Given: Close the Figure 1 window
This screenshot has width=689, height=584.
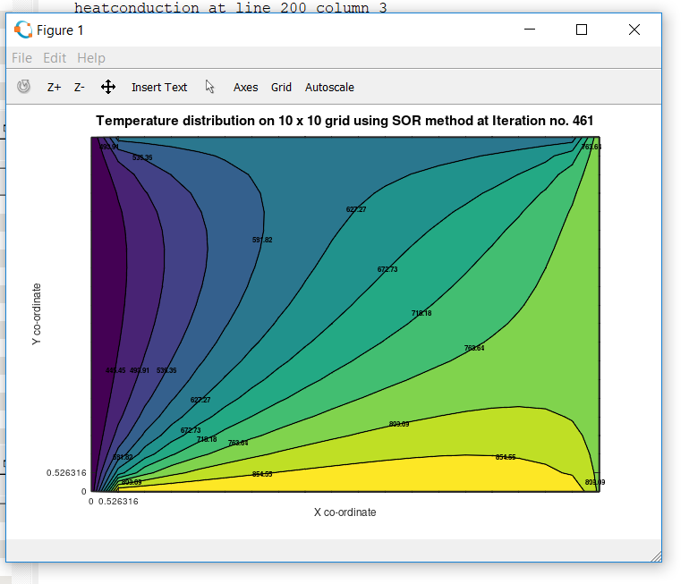Looking at the screenshot, I should 634,30.
